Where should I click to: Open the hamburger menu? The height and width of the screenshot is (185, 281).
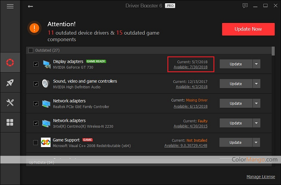(10, 7)
